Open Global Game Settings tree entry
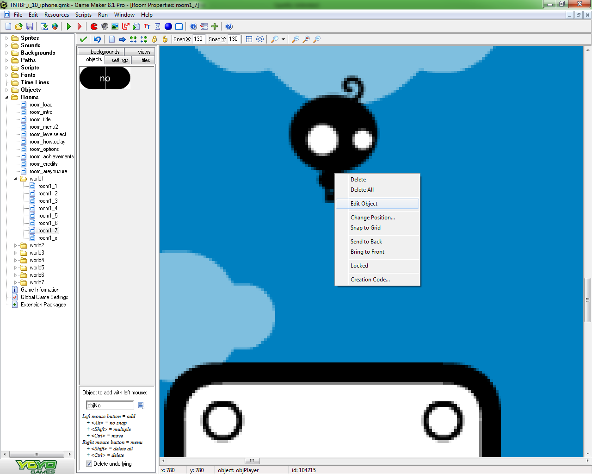 click(44, 297)
